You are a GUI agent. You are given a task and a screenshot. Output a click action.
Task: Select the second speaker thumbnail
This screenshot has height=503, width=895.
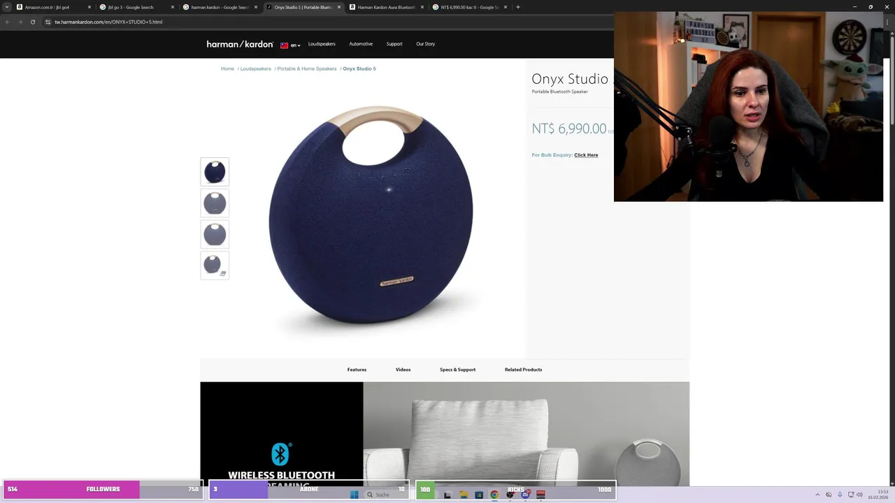(215, 203)
